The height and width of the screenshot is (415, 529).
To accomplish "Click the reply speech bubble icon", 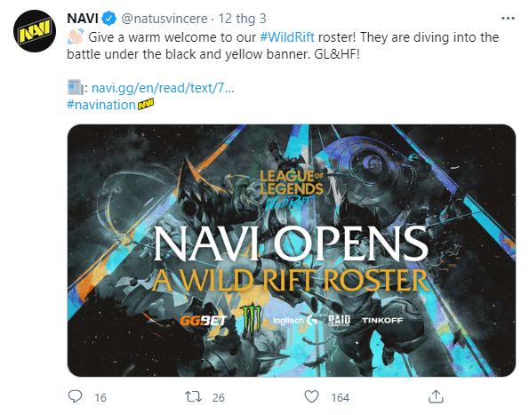I will [x=75, y=396].
